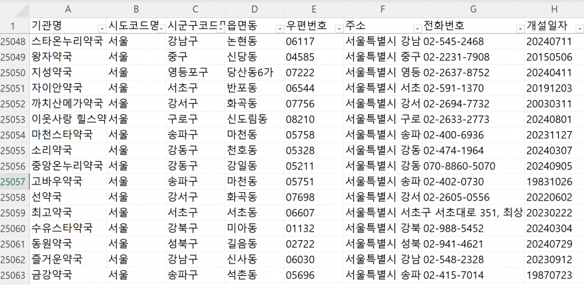Click the 영등포구 cell
The width and height of the screenshot is (584, 285).
coord(195,72)
